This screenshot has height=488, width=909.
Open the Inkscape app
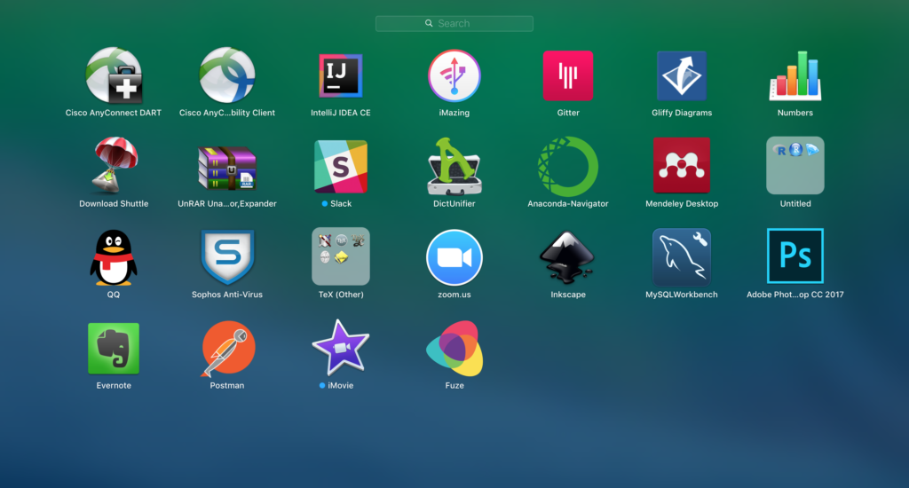[568, 257]
